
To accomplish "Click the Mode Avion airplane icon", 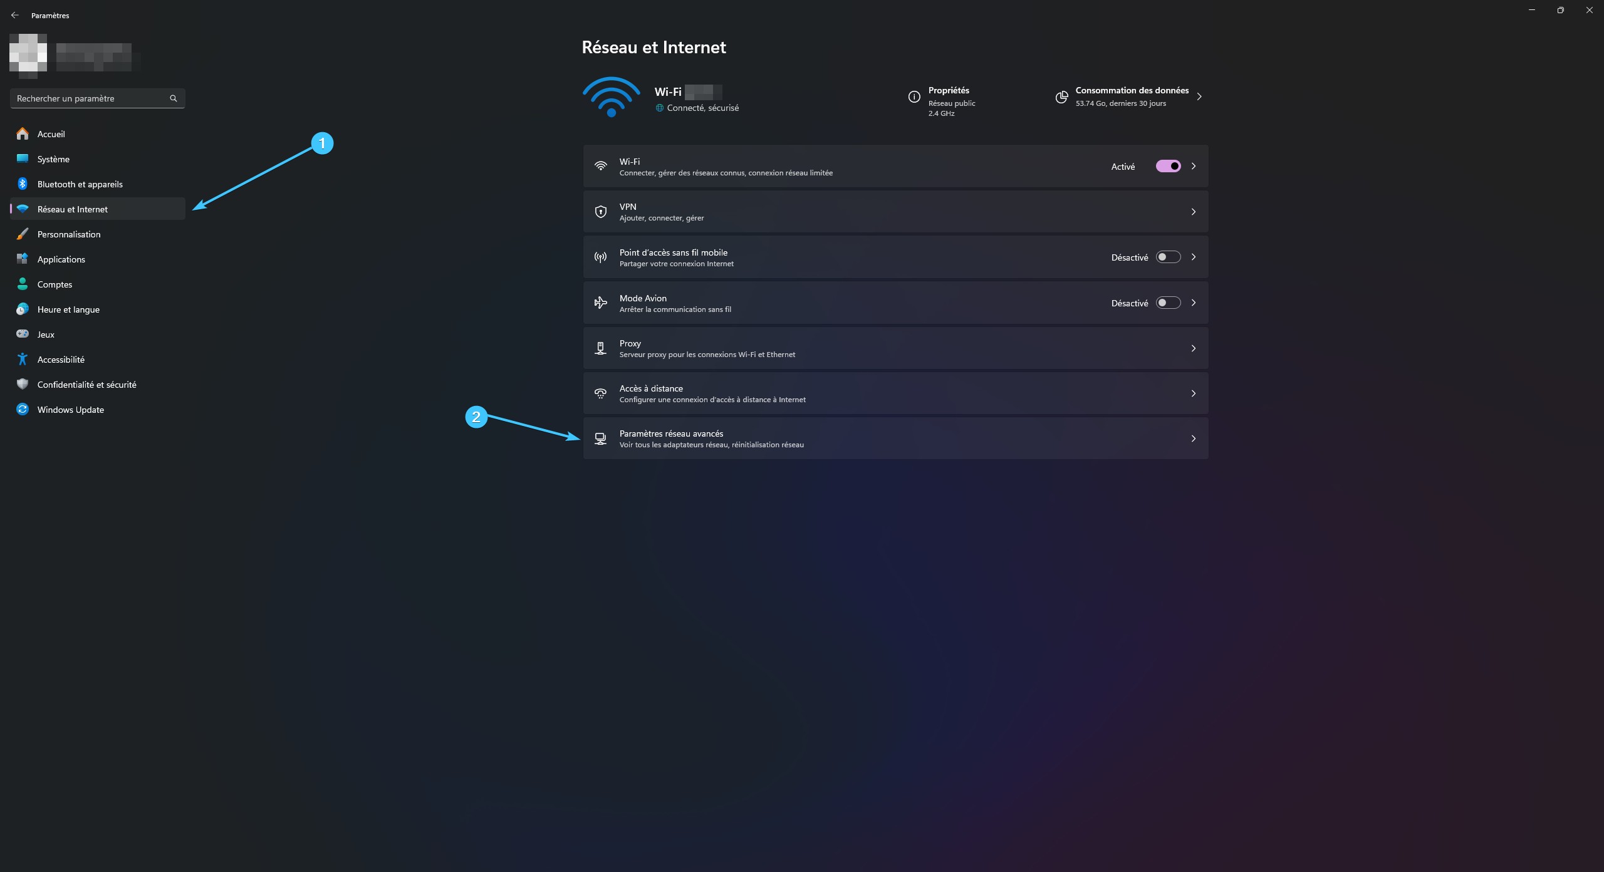I will (x=600, y=303).
